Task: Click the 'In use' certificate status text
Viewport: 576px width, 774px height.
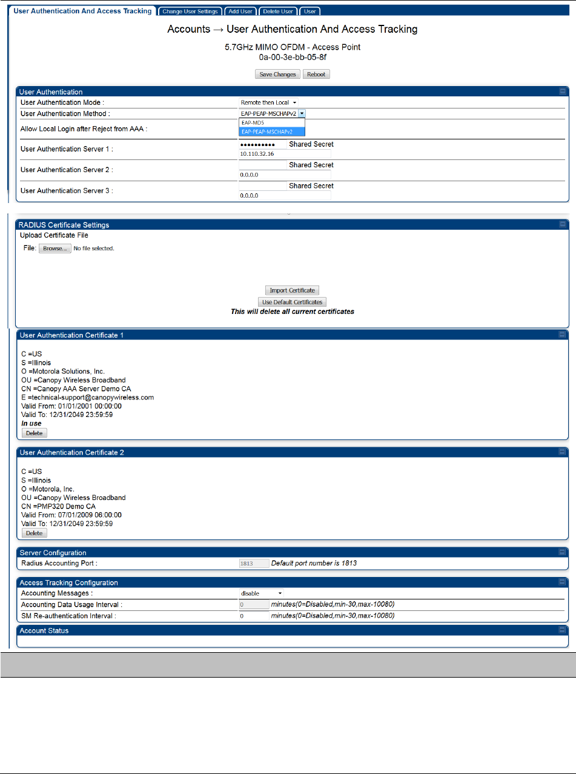Action: click(x=31, y=424)
